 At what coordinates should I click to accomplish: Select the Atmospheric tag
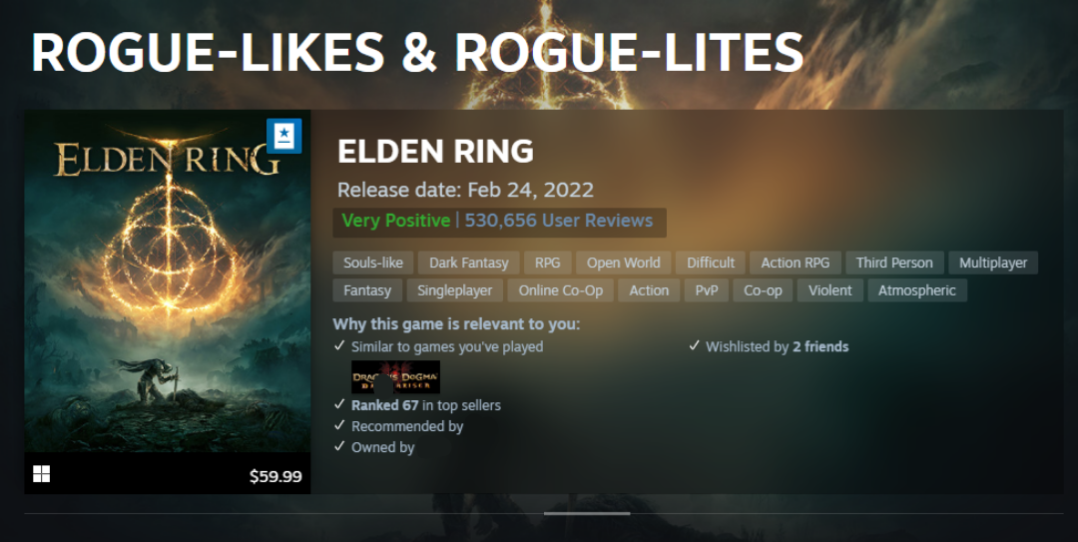pyautogui.click(x=917, y=290)
